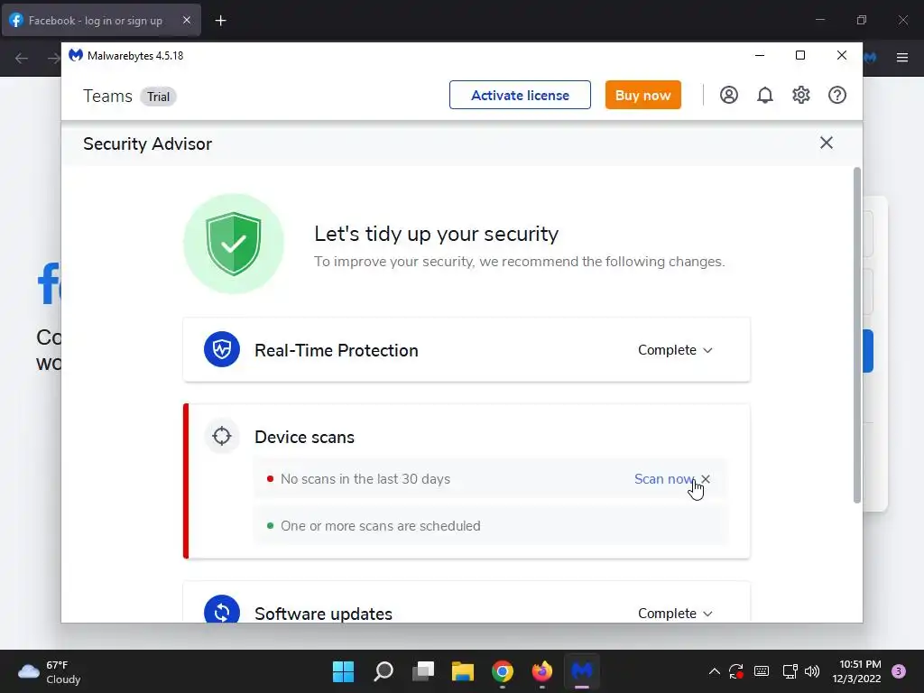Click the Trial badge

coord(158,97)
